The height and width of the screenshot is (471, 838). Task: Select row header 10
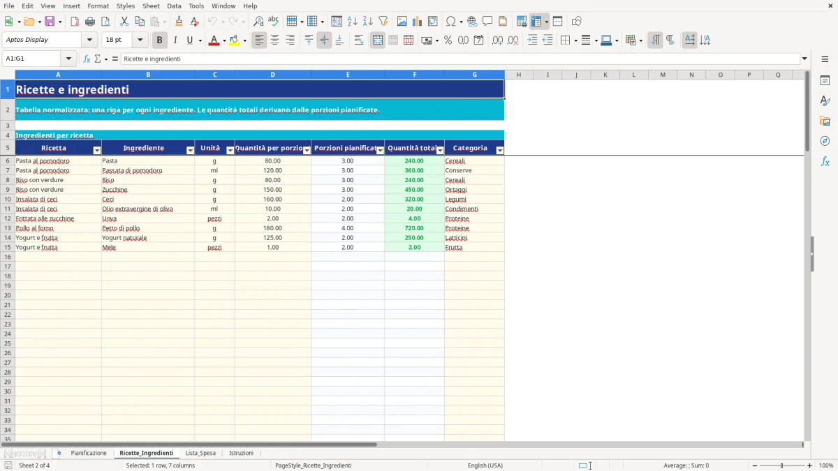(8, 200)
